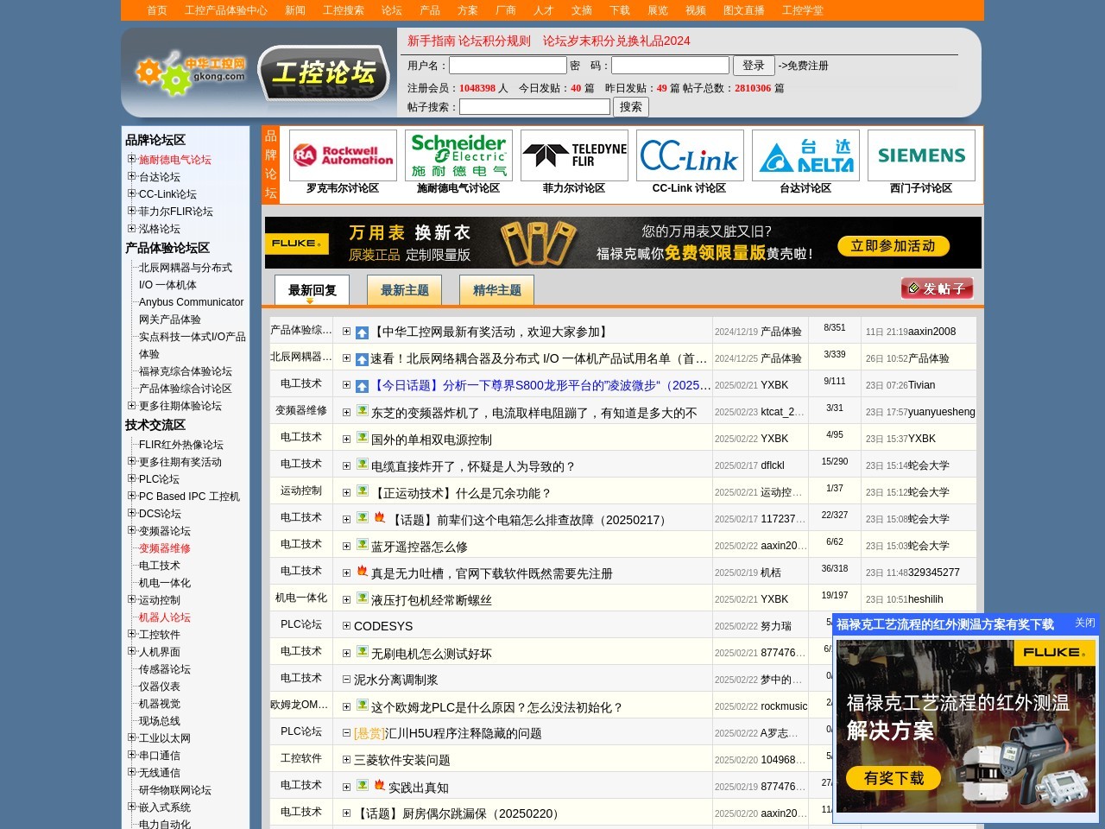Click pinned arrow icon on 速看！北辰网络耦合器 thread
The height and width of the screenshot is (829, 1105).
coord(363,359)
